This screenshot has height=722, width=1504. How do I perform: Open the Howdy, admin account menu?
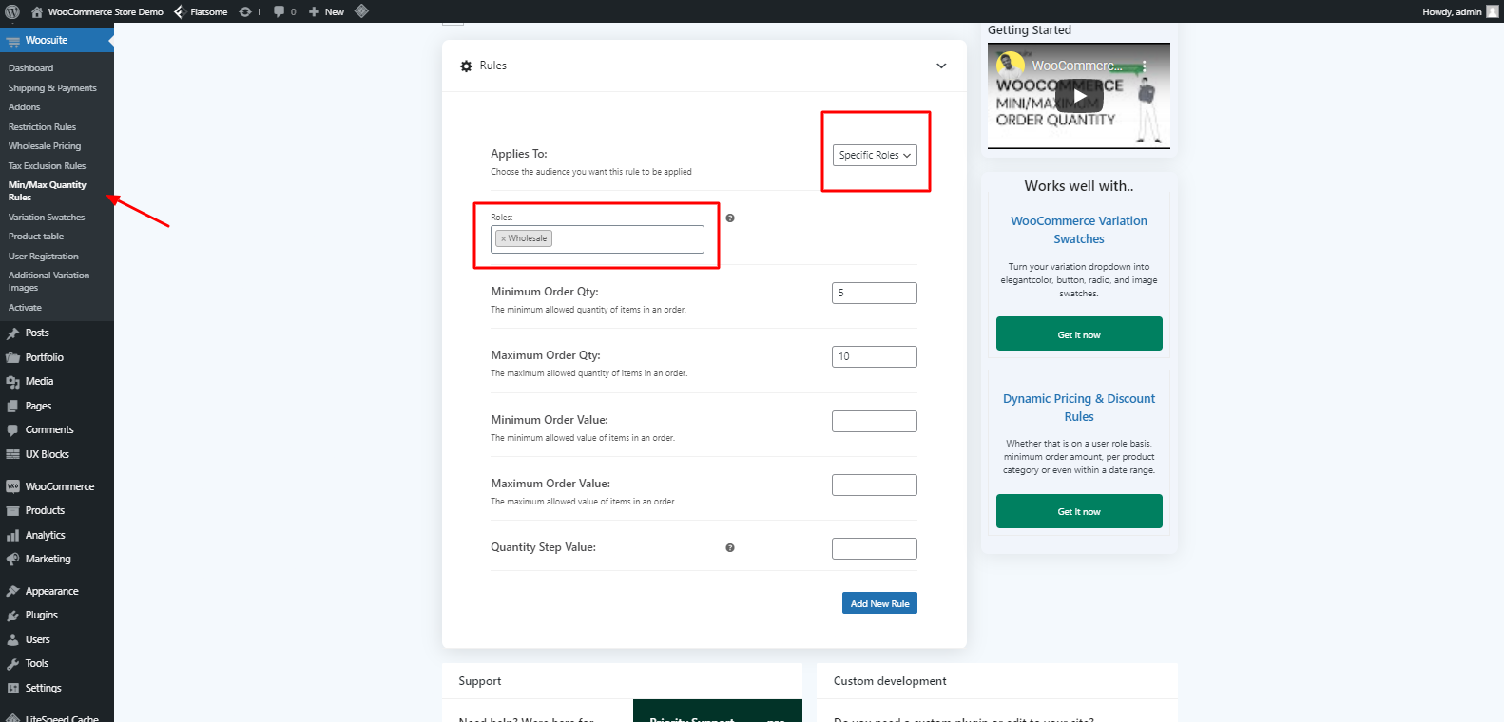[x=1460, y=11]
